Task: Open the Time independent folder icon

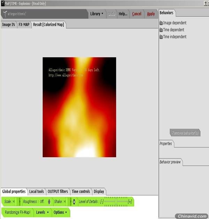Action: point(161,37)
